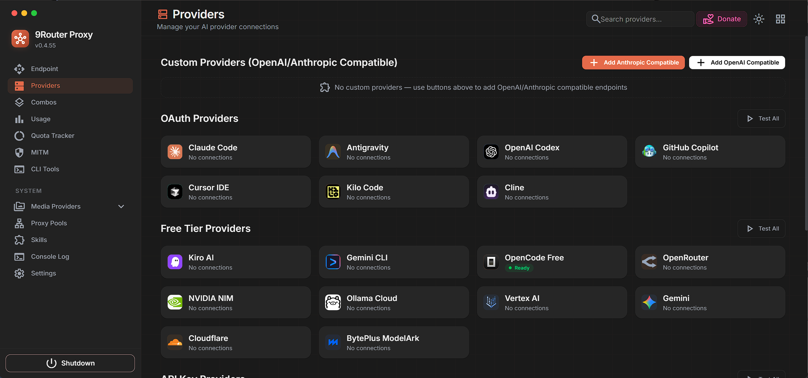Viewport: 808px width, 378px height.
Task: Click the Gemini star icon
Action: [x=650, y=303]
